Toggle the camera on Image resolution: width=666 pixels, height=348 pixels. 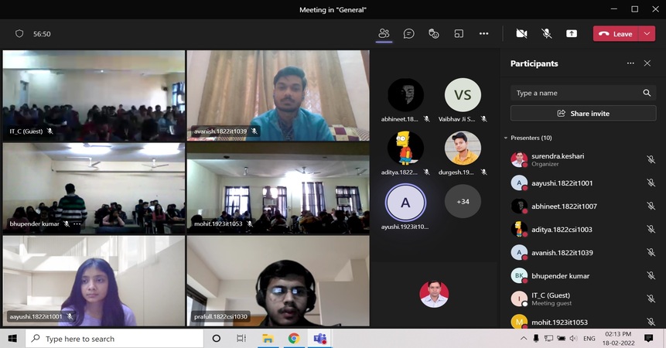click(x=521, y=34)
